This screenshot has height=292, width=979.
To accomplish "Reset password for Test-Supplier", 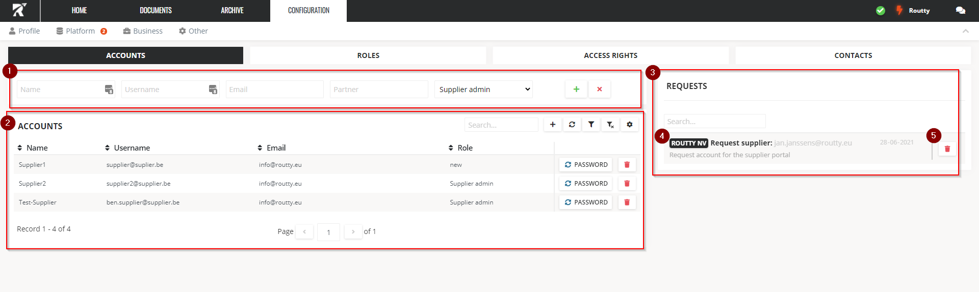I will point(586,202).
